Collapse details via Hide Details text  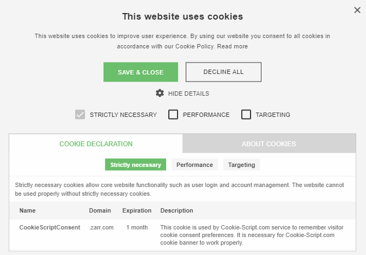[188, 94]
